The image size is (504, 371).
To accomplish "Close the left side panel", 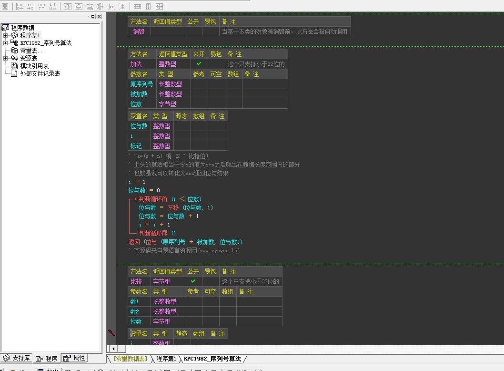I will [99, 16].
